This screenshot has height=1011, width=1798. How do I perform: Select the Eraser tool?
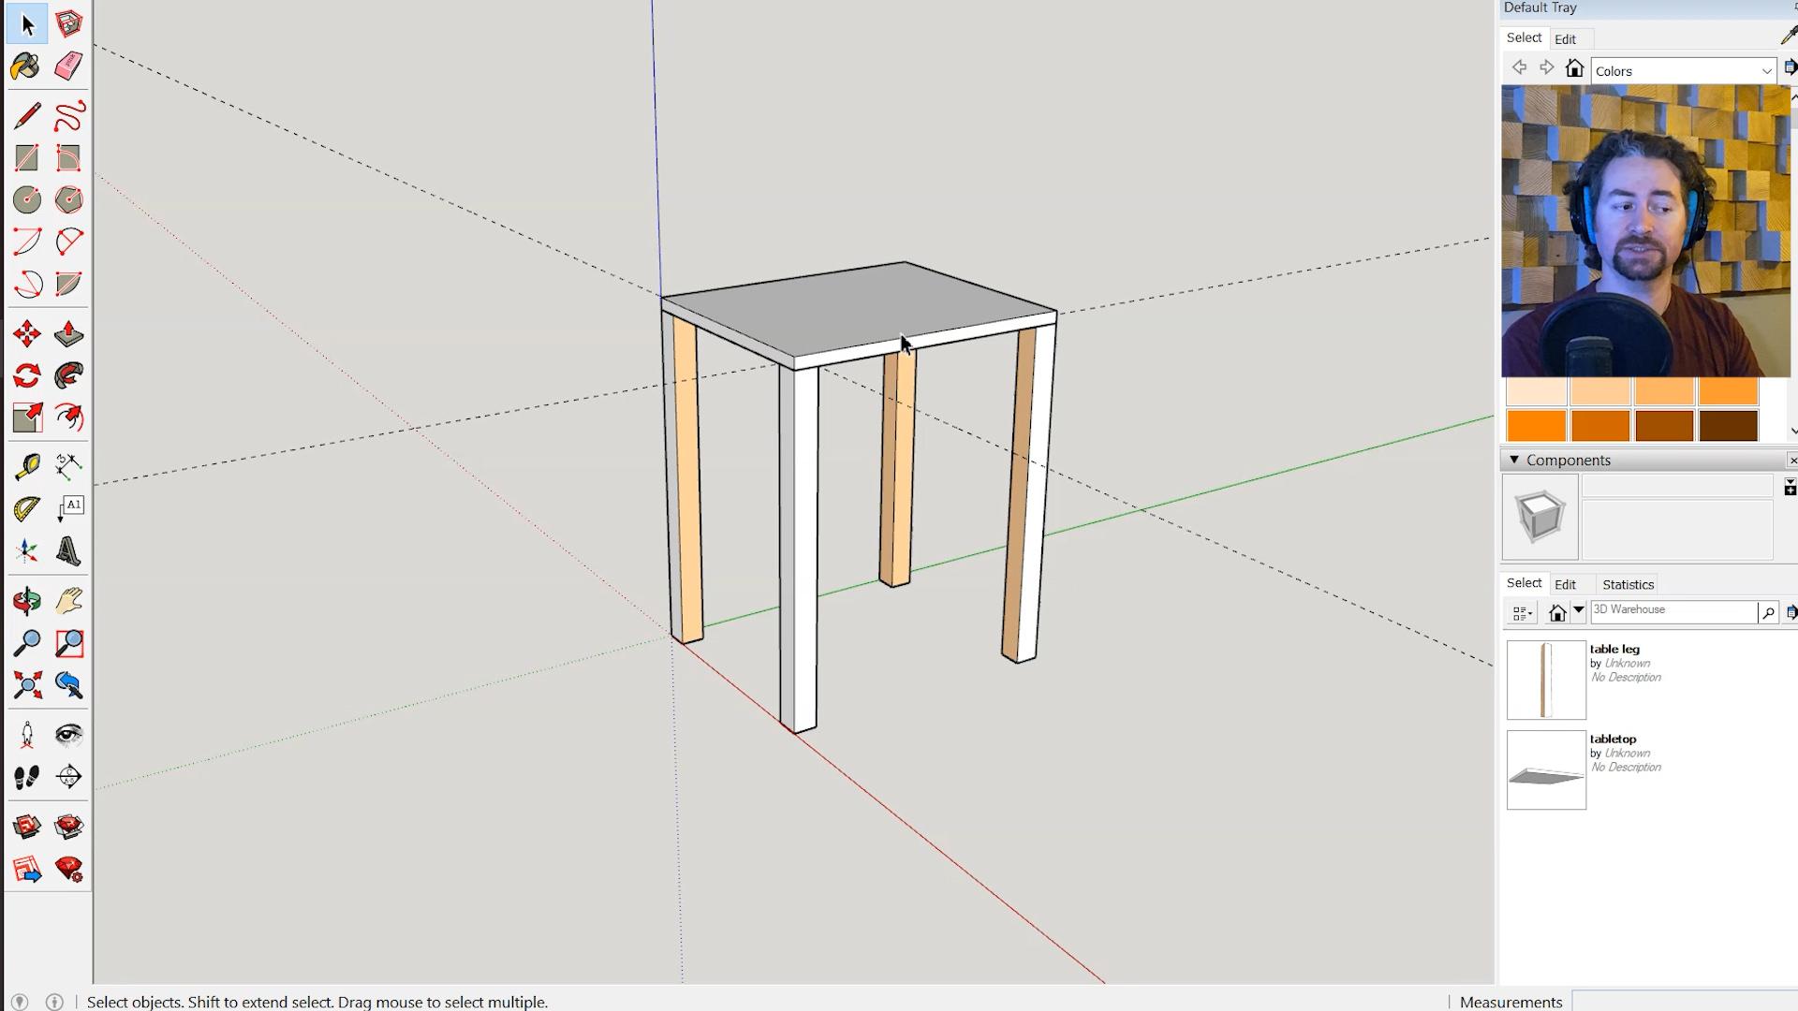click(68, 66)
